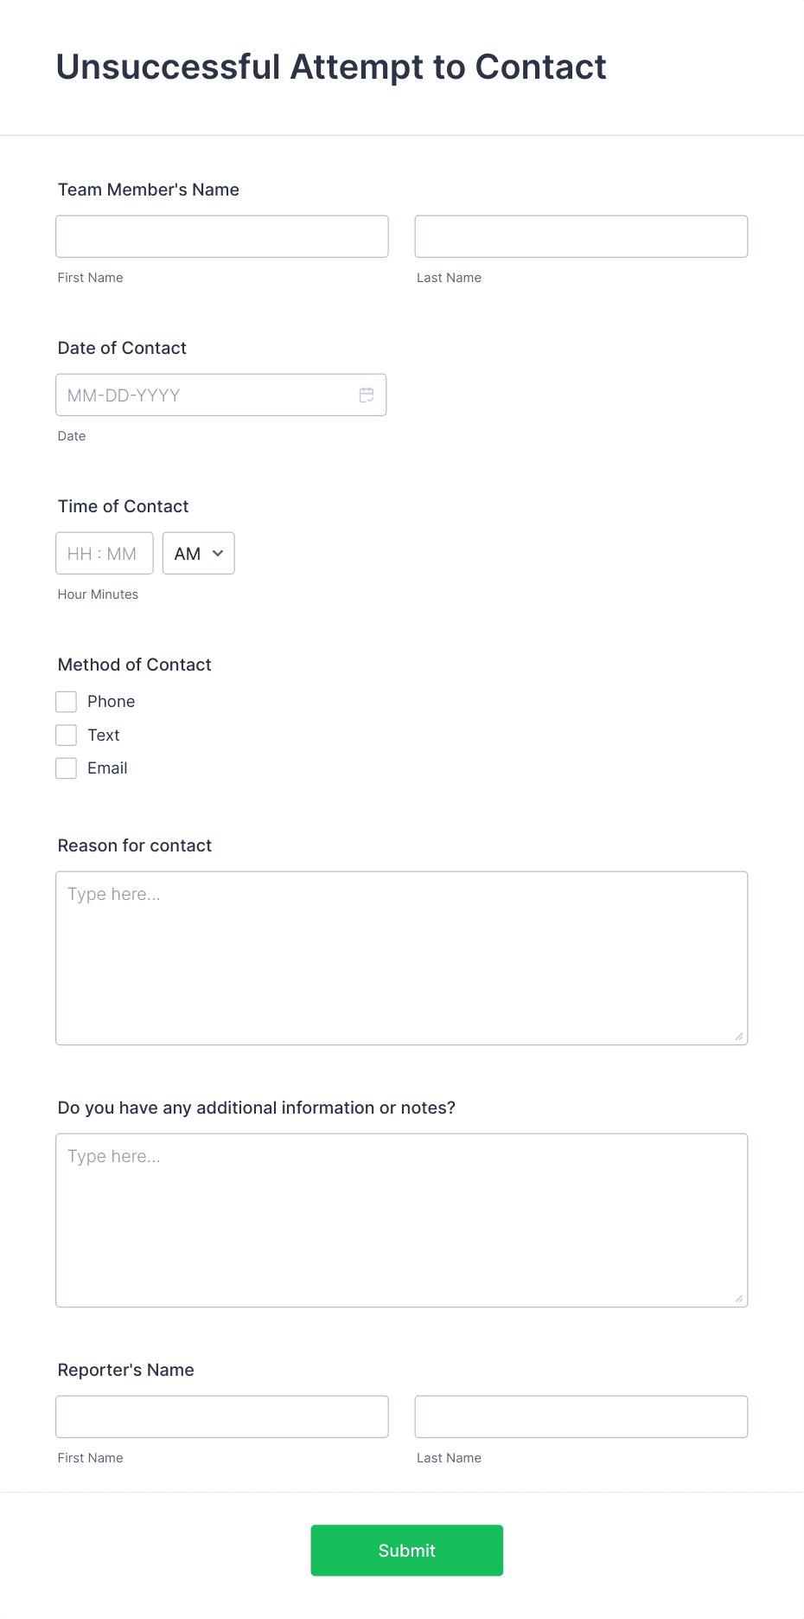The width and height of the screenshot is (804, 1619).
Task: Click the Team Member's First Name field
Action: (221, 235)
